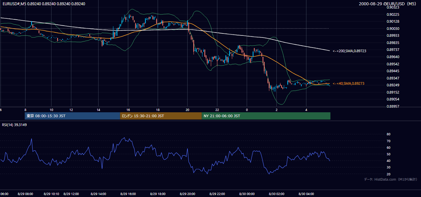Screen dimensions: 421x197
Task: Click the 40 SMA 0.89273 label
Action: coord(349,84)
